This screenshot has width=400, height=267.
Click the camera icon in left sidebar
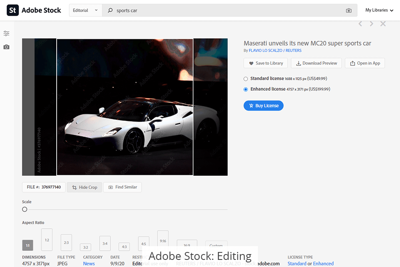click(6, 47)
